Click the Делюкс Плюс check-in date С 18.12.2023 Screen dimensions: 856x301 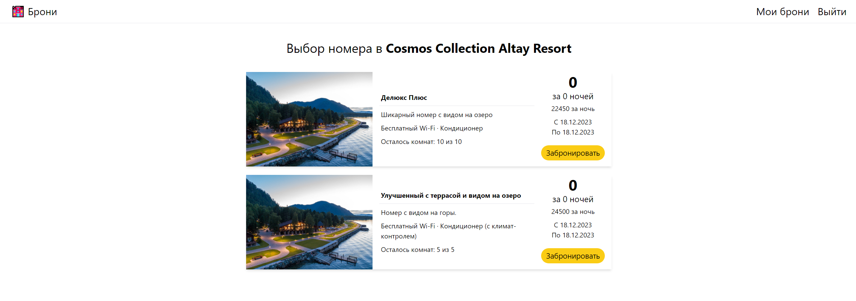pos(572,122)
